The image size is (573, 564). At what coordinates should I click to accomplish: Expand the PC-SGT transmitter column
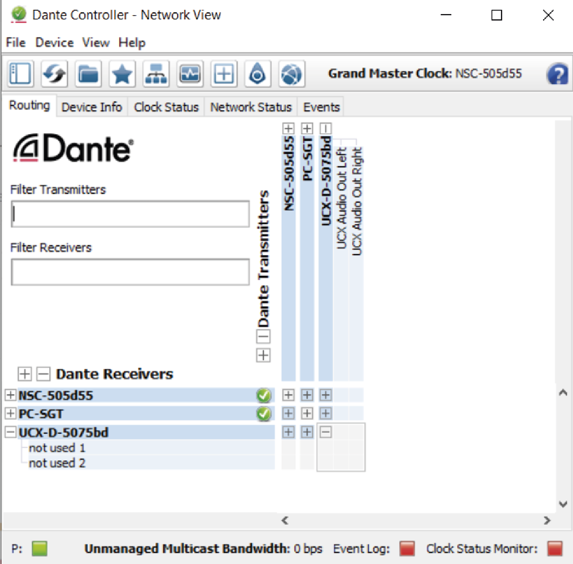click(x=307, y=129)
